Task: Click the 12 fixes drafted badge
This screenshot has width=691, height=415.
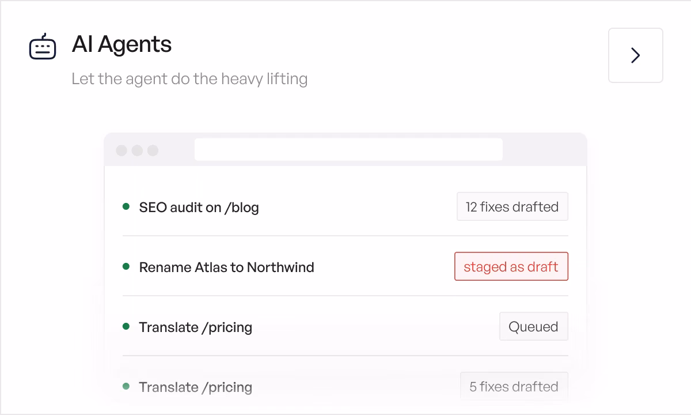Action: point(512,206)
